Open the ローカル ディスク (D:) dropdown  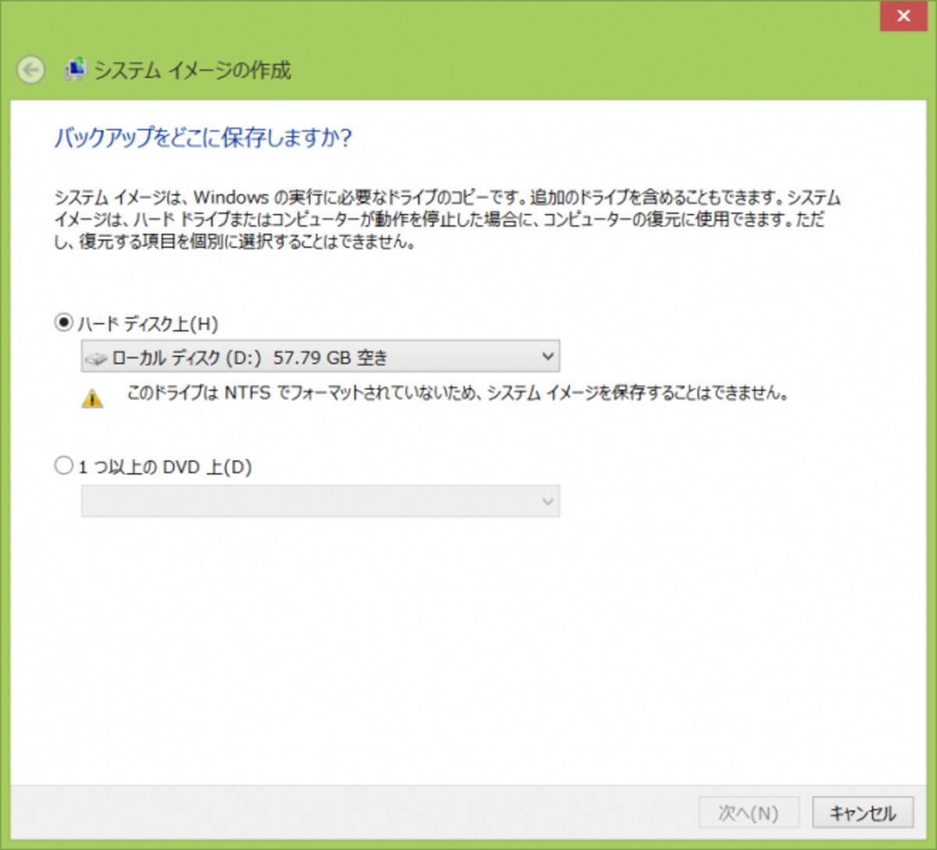[320, 357]
